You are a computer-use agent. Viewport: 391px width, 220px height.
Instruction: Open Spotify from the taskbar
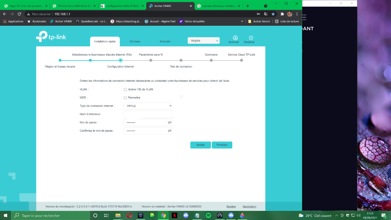pyautogui.click(x=209, y=215)
